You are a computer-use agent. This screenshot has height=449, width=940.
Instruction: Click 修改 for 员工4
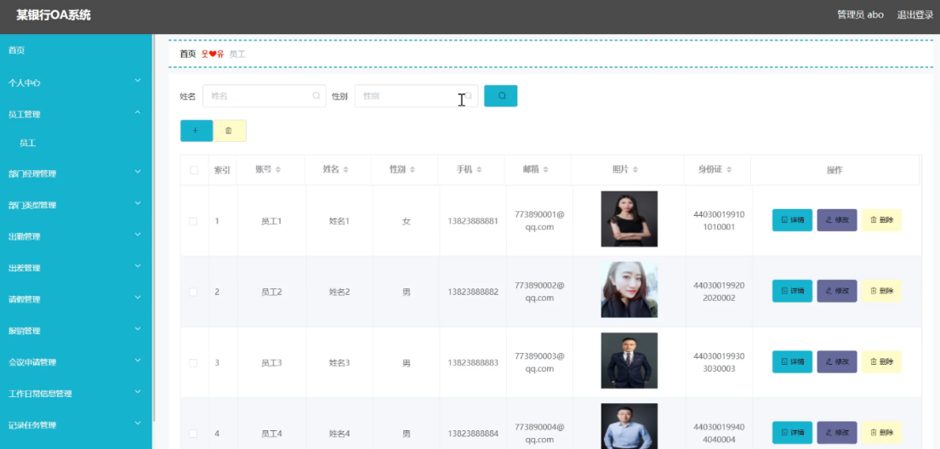point(837,432)
